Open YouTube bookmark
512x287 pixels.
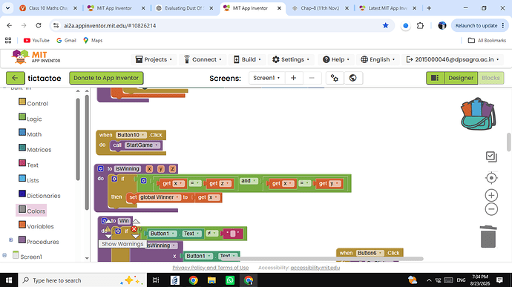(x=36, y=41)
